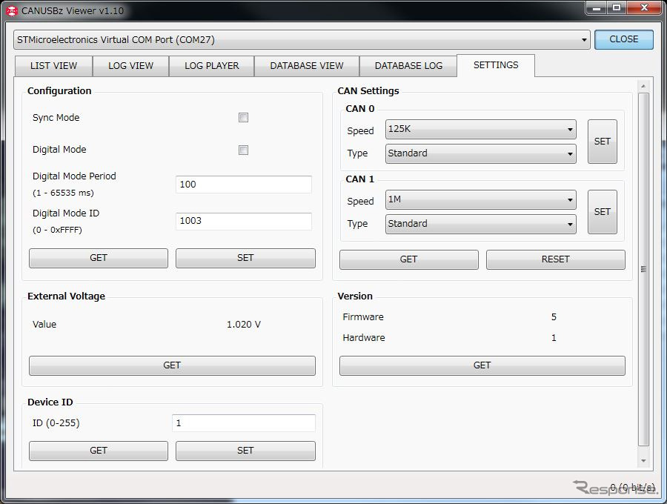This screenshot has width=667, height=504.
Task: Switch to the LIST VIEW tab
Action: pyautogui.click(x=53, y=66)
